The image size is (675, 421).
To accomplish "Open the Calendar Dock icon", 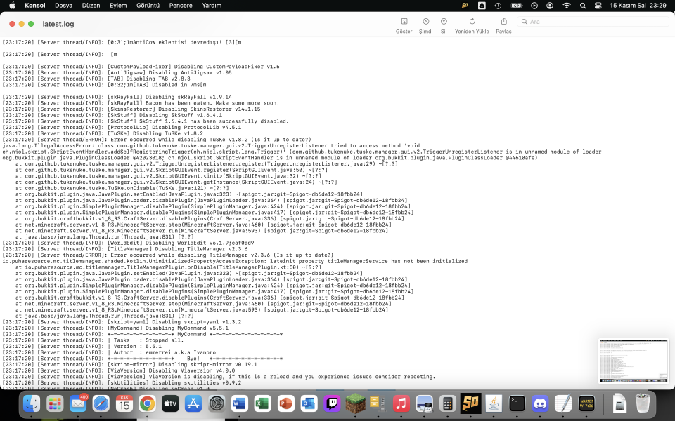I will point(124,404).
